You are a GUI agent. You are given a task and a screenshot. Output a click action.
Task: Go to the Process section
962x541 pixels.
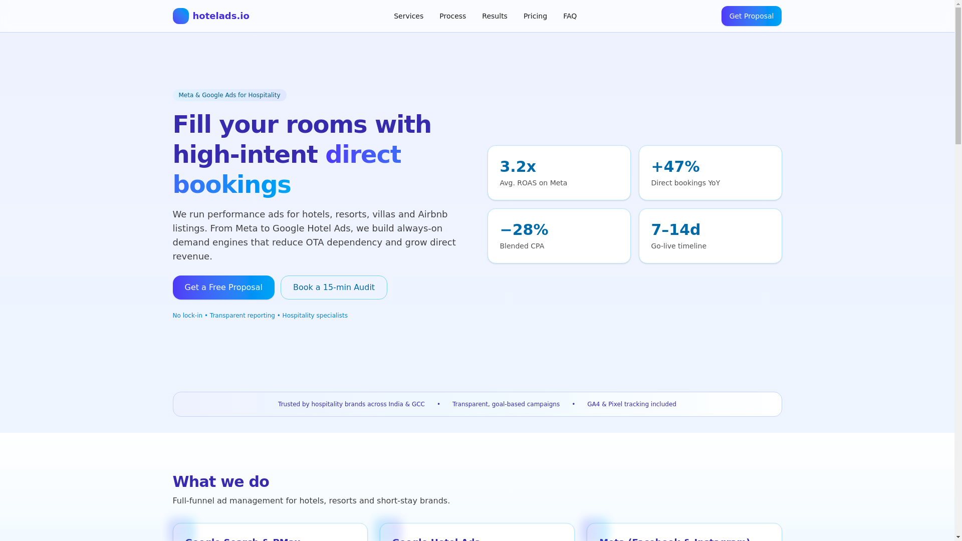(x=452, y=16)
